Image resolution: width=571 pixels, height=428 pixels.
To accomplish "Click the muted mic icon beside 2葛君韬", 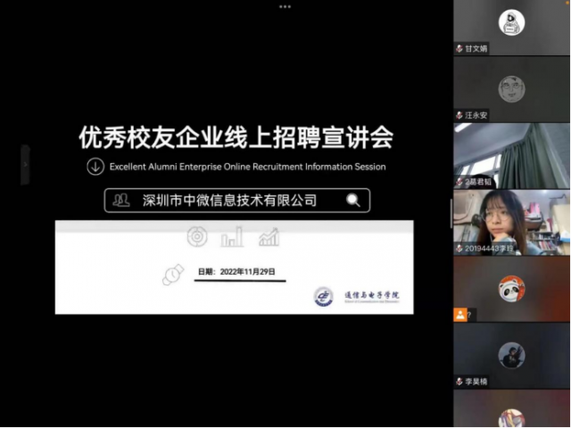I will click(x=459, y=182).
